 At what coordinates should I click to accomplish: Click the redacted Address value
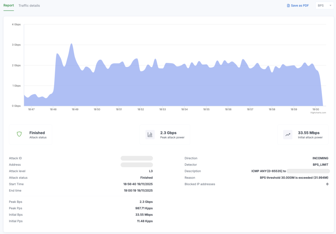pos(136,165)
